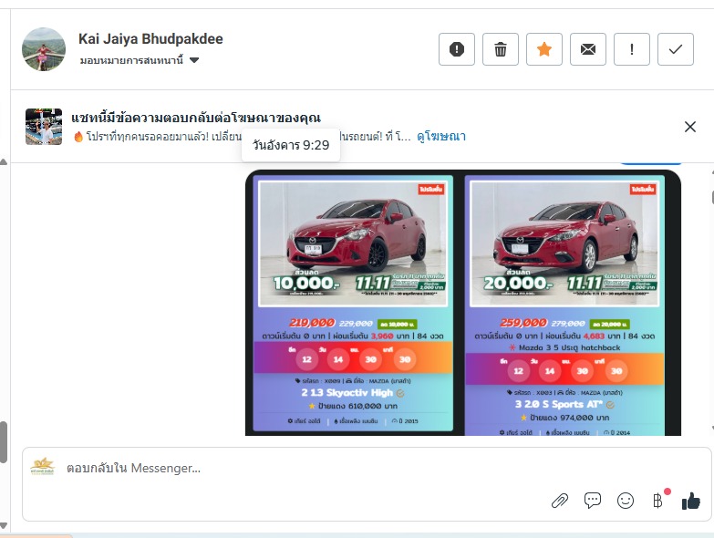Screen dimensions: 714x538
Task: Open the emoji picker smiley icon
Action: [x=626, y=501]
